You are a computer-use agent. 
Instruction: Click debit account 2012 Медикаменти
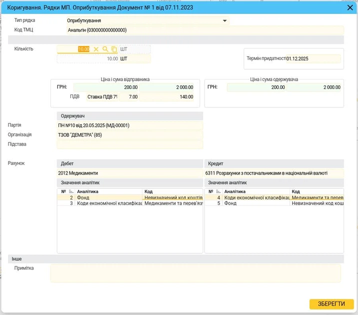point(130,173)
